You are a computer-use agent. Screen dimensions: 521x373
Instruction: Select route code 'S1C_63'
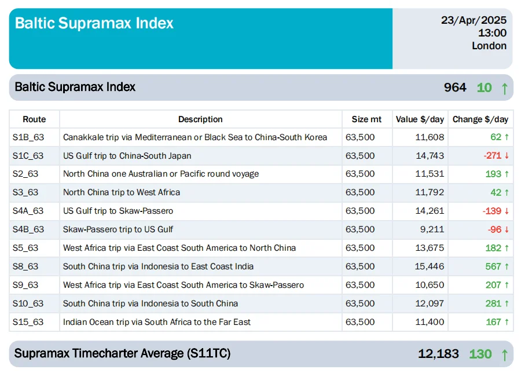tap(28, 156)
